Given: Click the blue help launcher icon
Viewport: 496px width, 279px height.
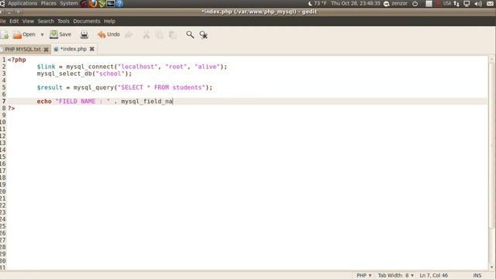Looking at the screenshot, I should coord(119,3).
